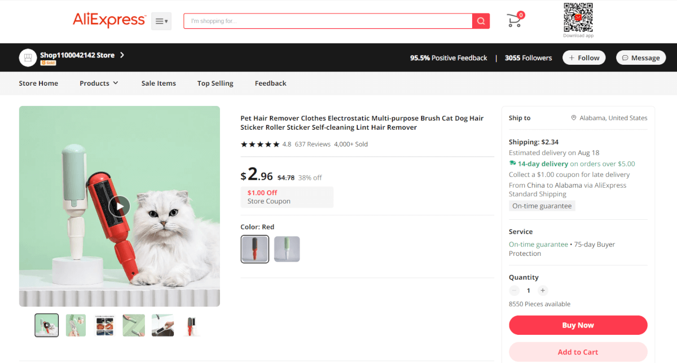Click the red search magnifier button

481,21
